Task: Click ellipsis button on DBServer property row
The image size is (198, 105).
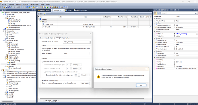Action: tap(197, 34)
